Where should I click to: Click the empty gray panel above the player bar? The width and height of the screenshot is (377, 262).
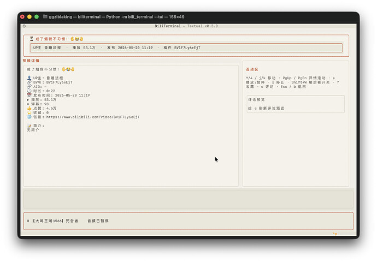[188, 199]
